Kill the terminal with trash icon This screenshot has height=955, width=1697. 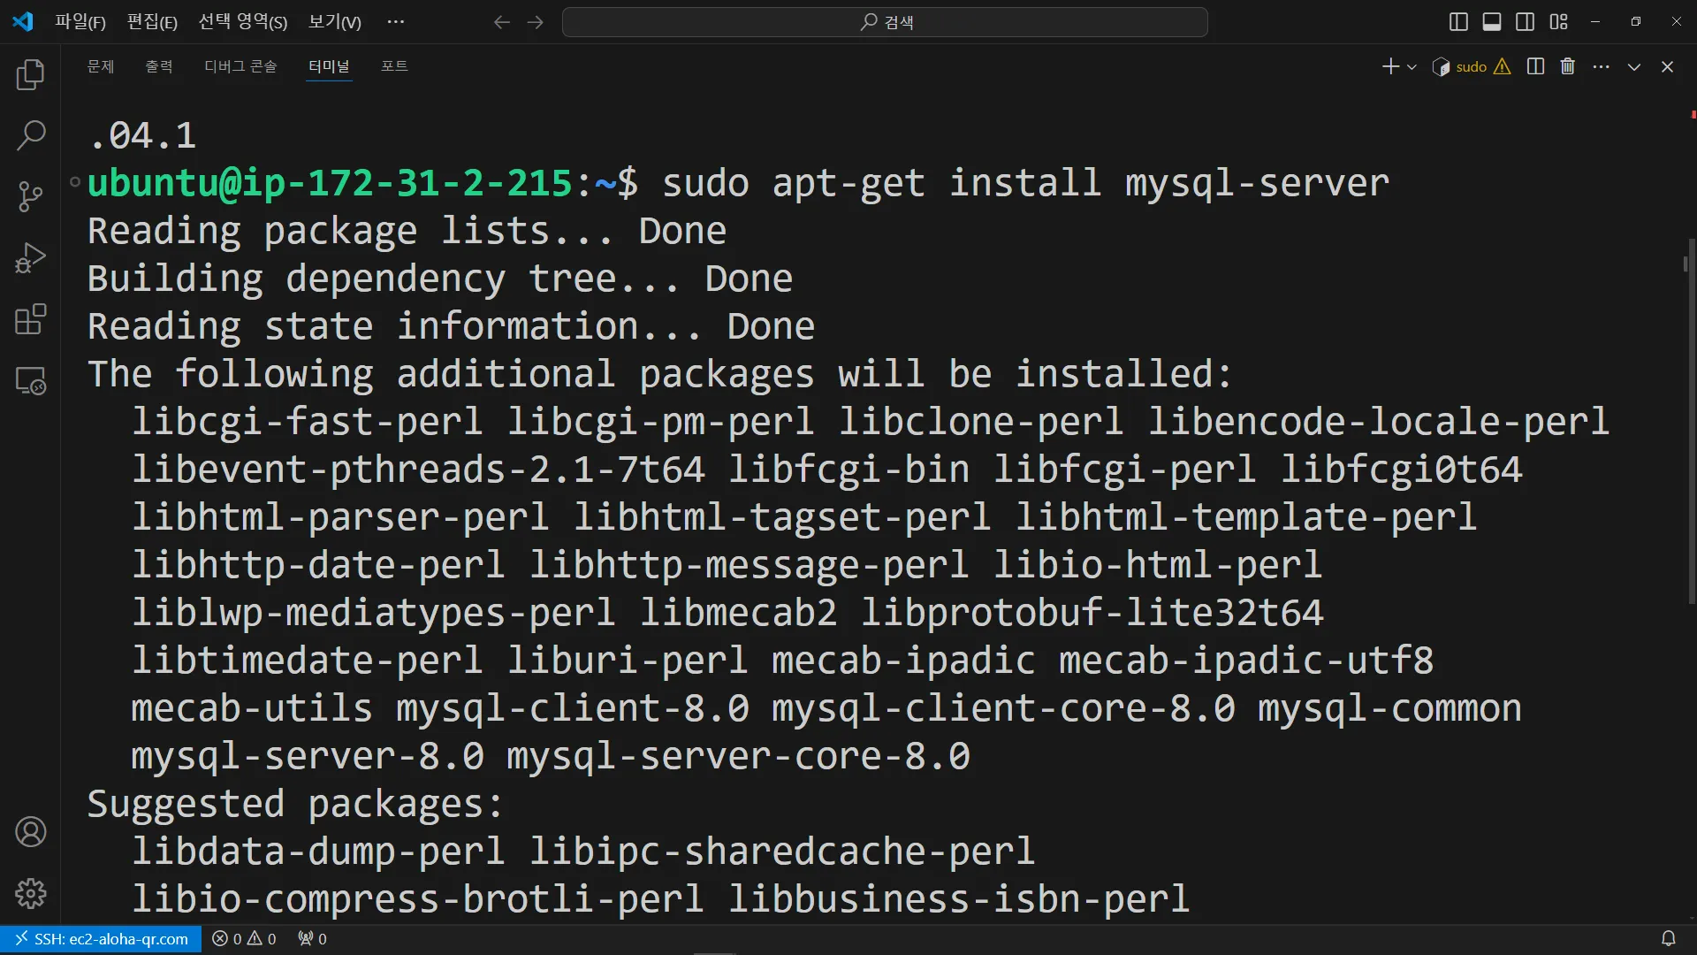pos(1567,66)
